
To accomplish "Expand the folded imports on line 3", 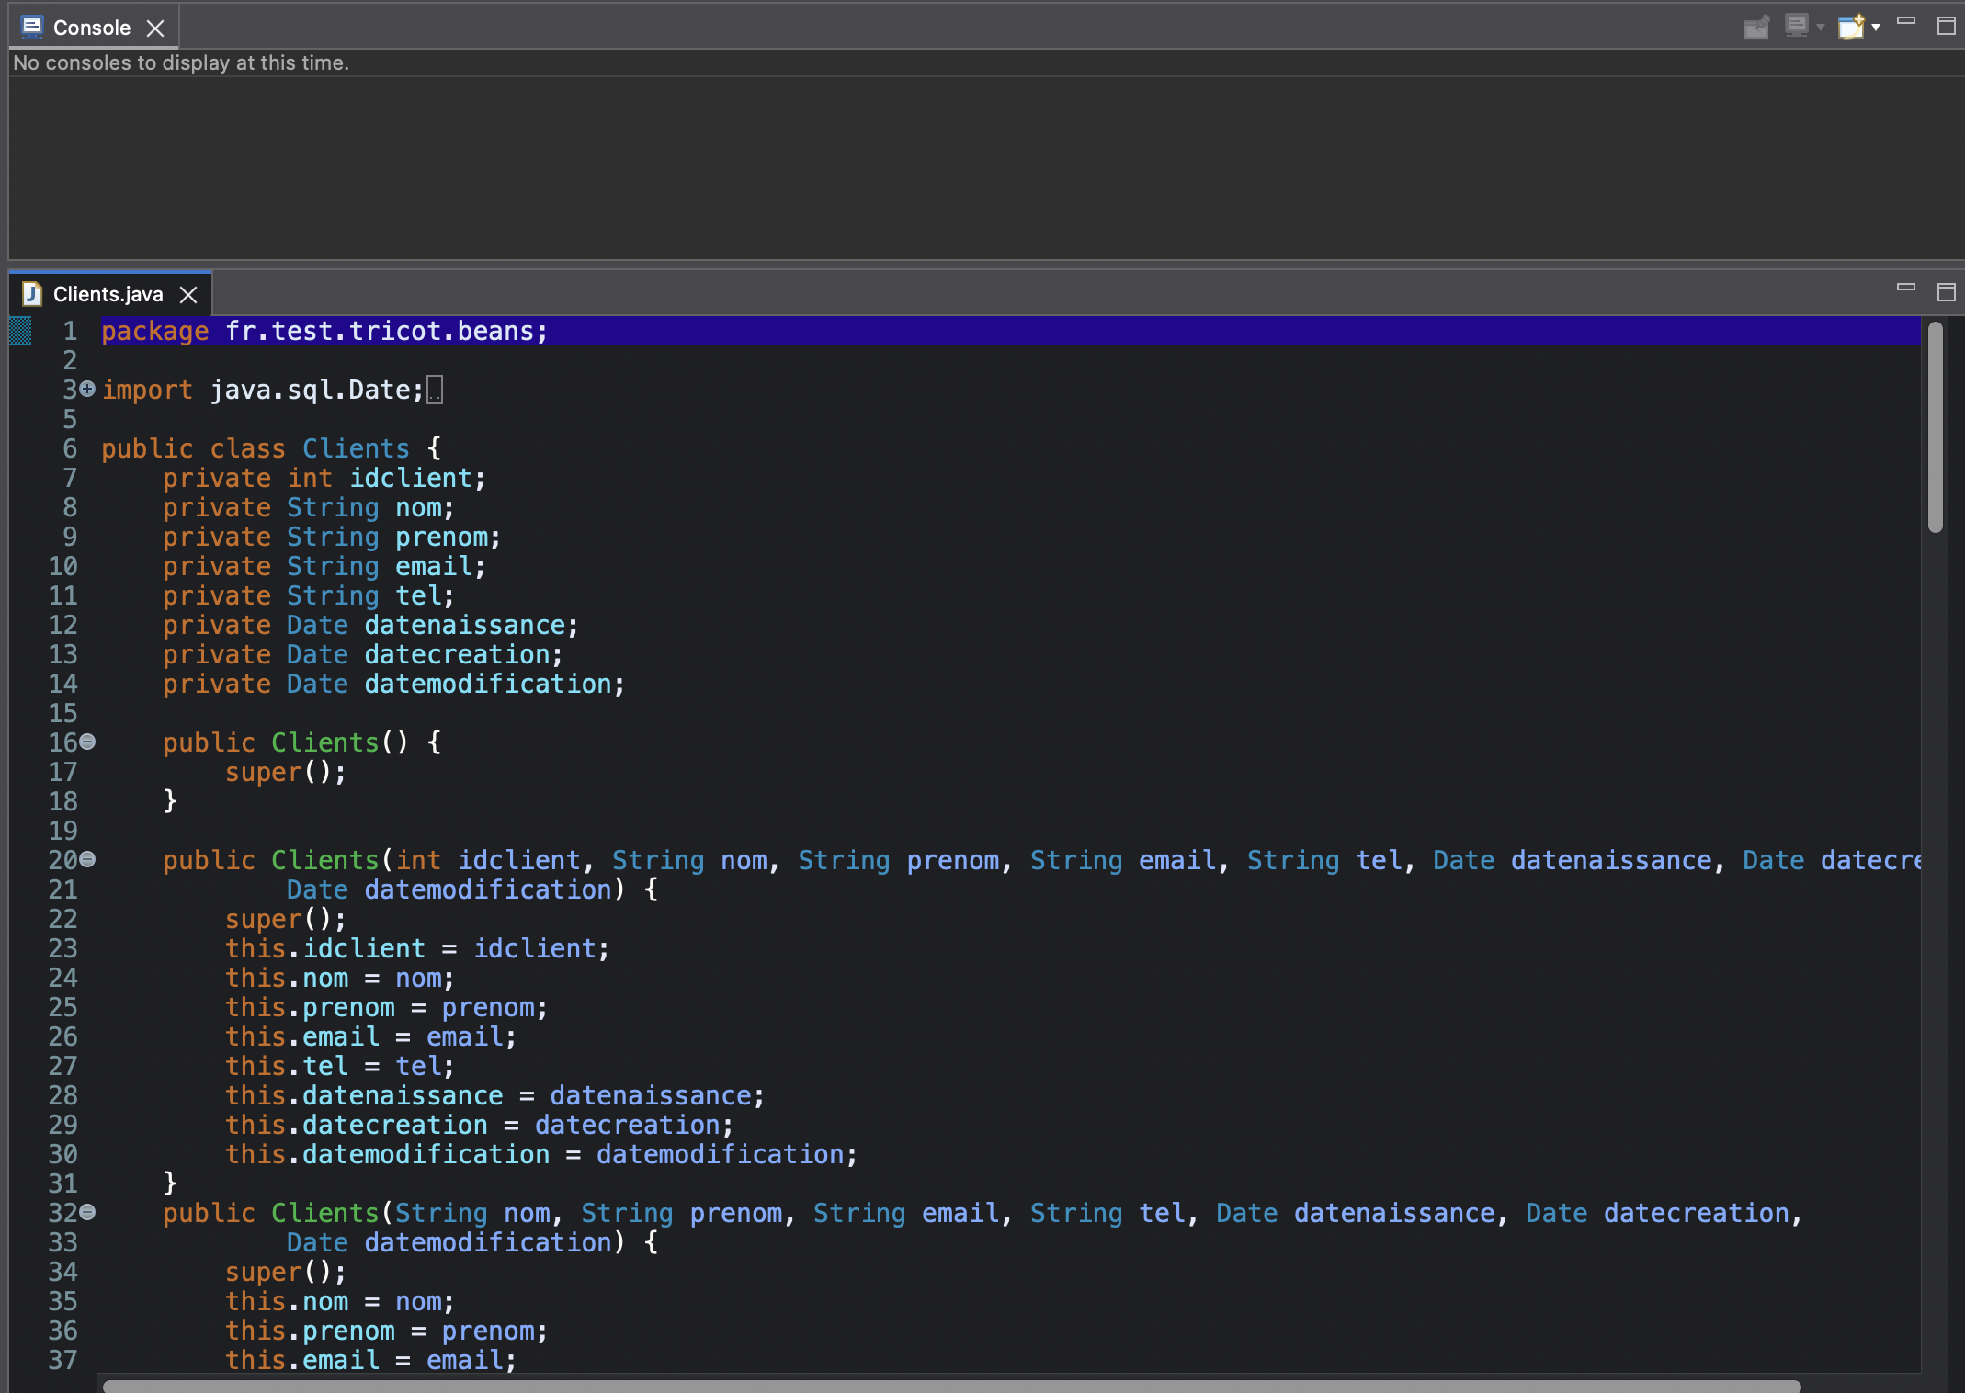I will pyautogui.click(x=87, y=389).
